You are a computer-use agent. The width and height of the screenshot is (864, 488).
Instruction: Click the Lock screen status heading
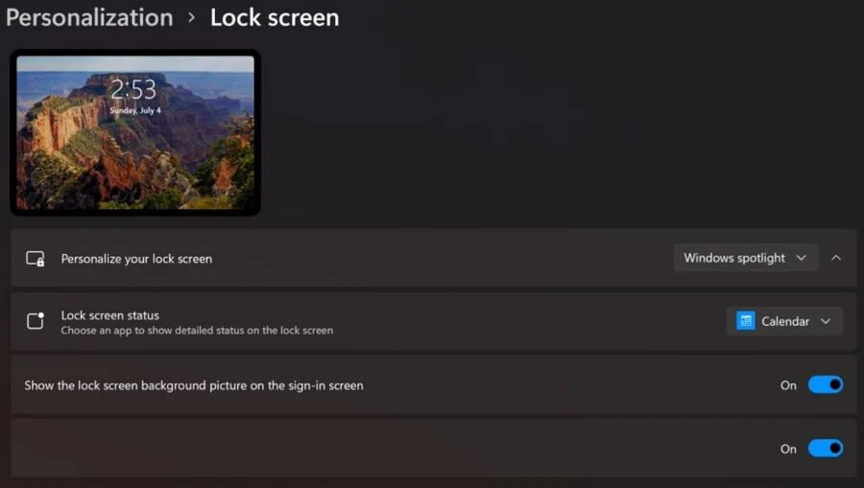pyautogui.click(x=110, y=315)
